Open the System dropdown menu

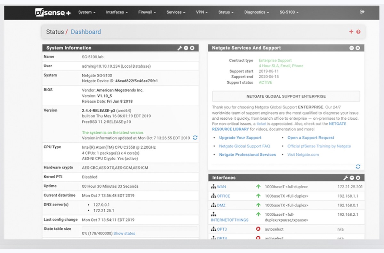coord(87,12)
